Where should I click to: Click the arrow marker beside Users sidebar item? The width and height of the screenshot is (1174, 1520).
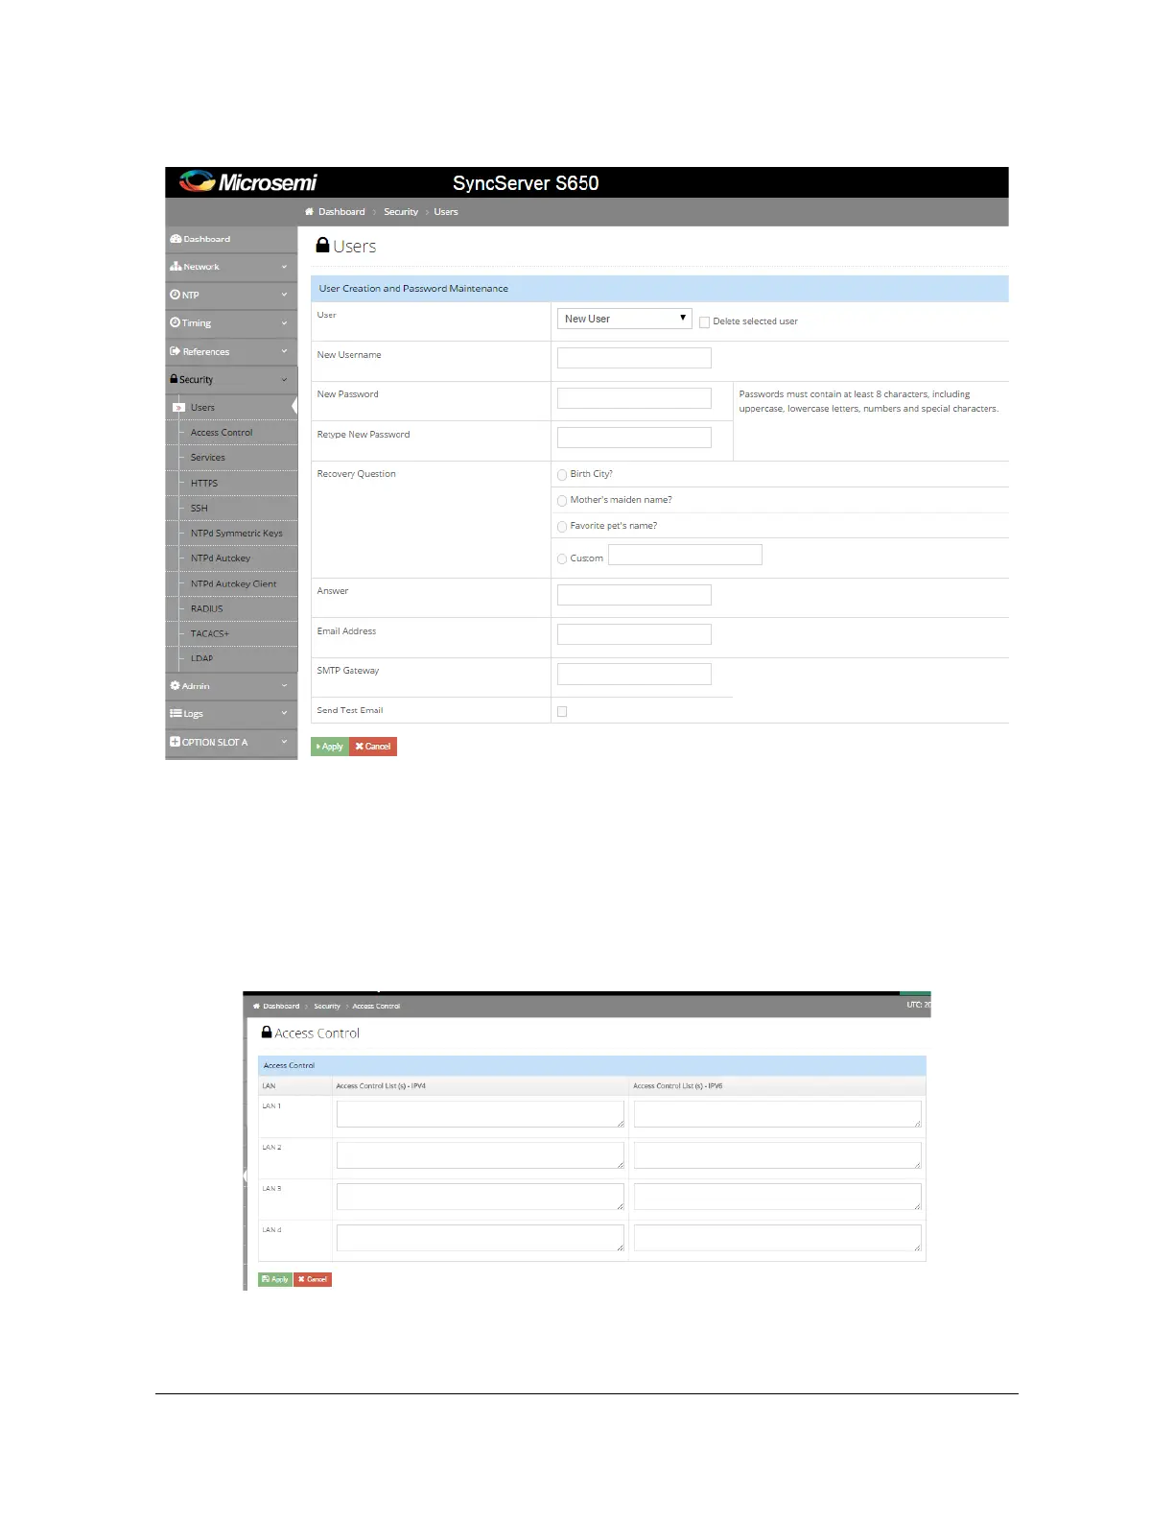tap(178, 408)
